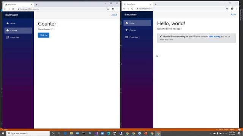Click the 'Ready' status bar text

[6, 130]
